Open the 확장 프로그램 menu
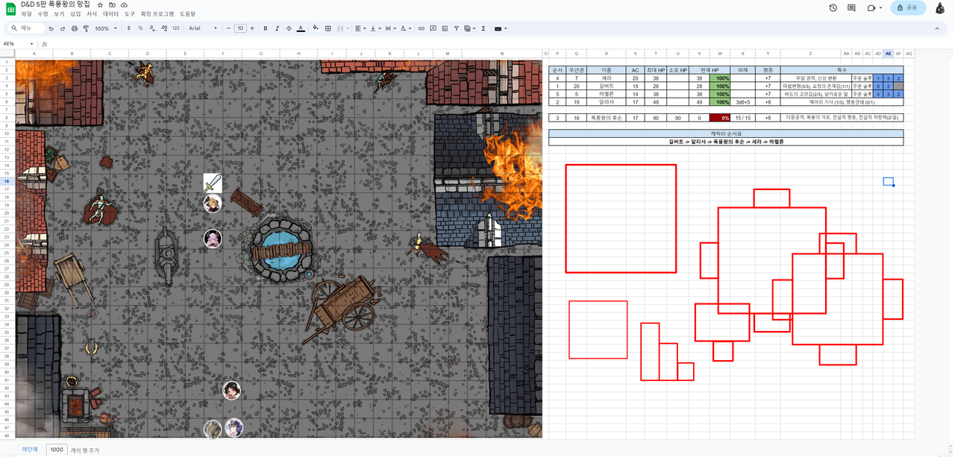 pyautogui.click(x=157, y=14)
